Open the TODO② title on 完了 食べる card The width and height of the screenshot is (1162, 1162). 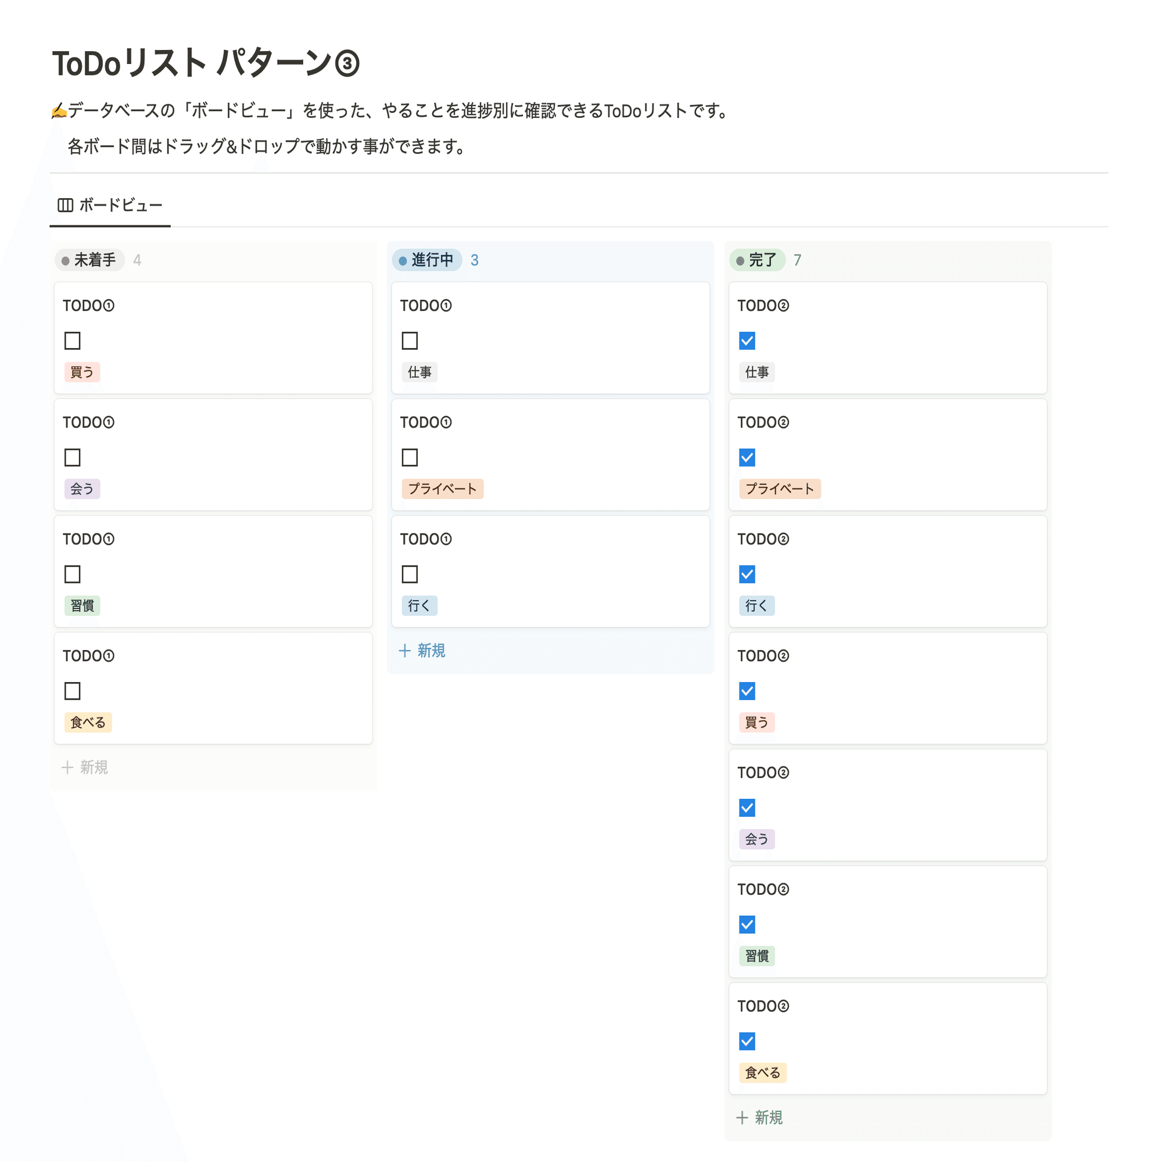point(763,1006)
